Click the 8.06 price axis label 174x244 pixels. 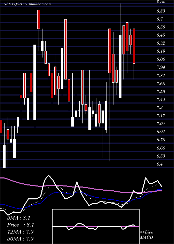pyautogui.click(x=161, y=59)
